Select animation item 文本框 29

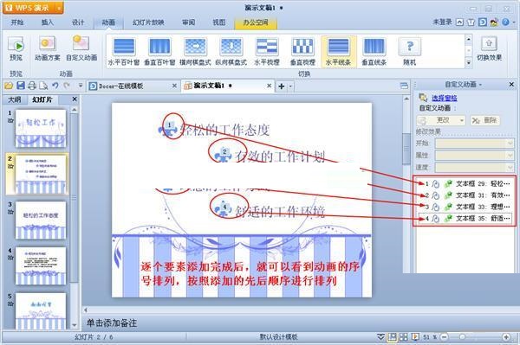pyautogui.click(x=465, y=183)
